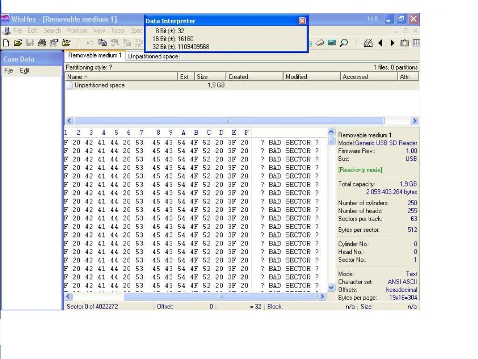Click the grid table icon in toolbar
Image resolution: width=478 pixels, height=359 pixels.
click(416, 43)
